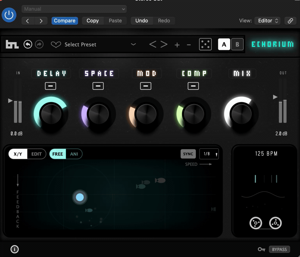Select the COMP section label
The image size is (300, 257).
(194, 73)
